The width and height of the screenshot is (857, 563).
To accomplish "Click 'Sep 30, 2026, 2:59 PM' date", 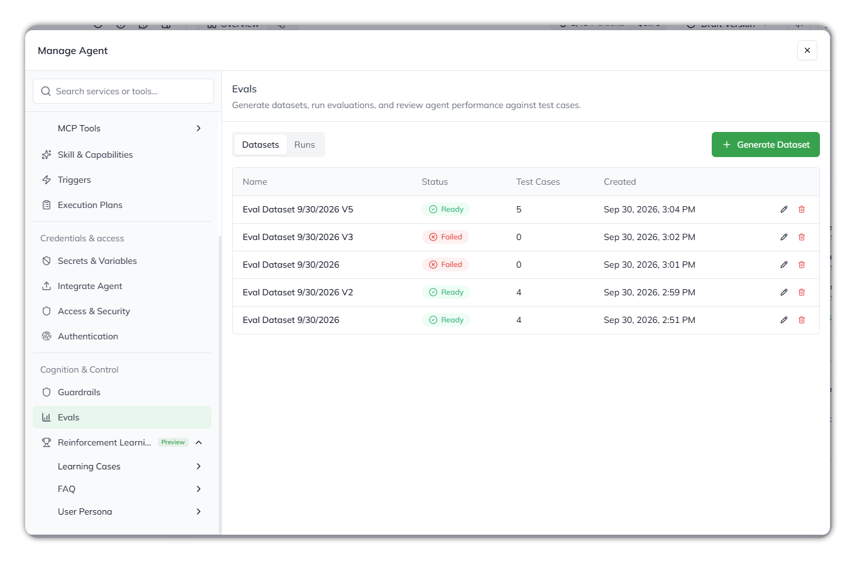I will point(650,292).
